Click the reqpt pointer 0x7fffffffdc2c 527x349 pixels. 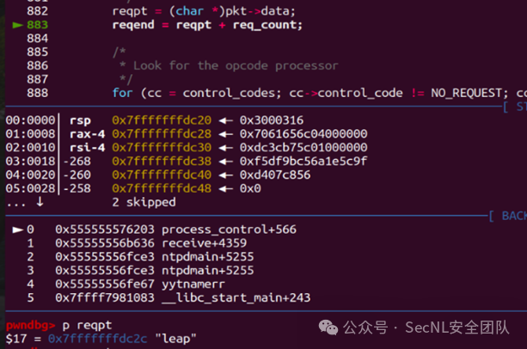(97, 339)
